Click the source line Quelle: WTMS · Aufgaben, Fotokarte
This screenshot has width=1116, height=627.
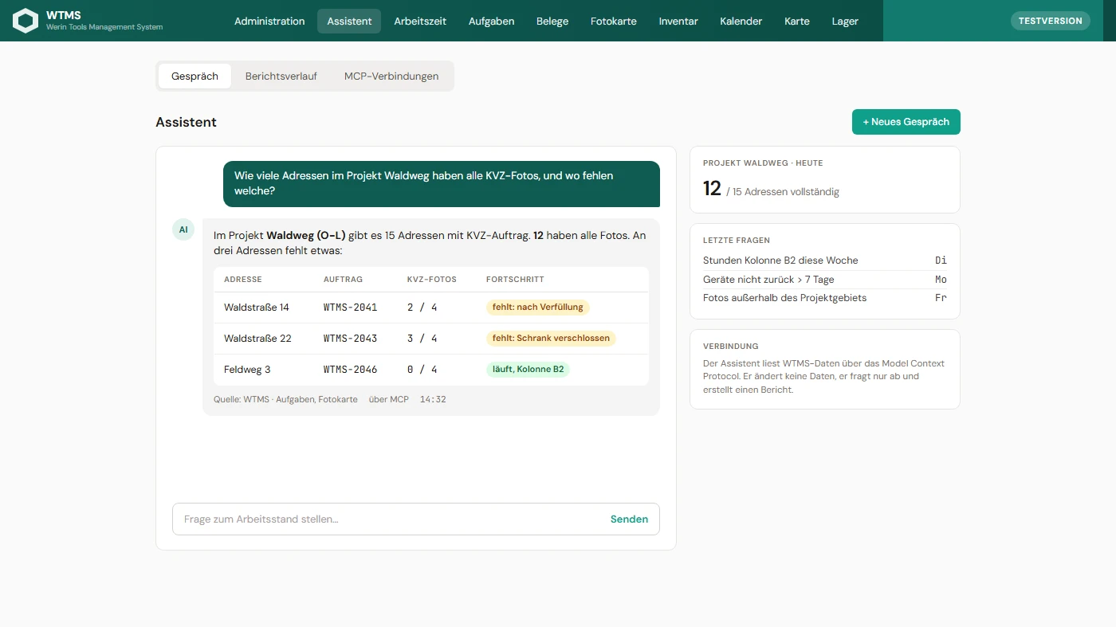pyautogui.click(x=285, y=399)
